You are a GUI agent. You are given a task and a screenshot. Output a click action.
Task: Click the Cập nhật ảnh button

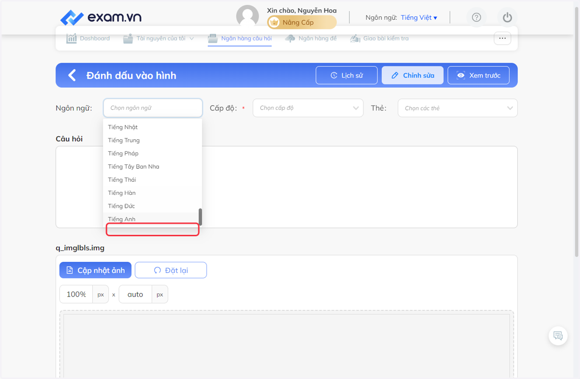95,270
